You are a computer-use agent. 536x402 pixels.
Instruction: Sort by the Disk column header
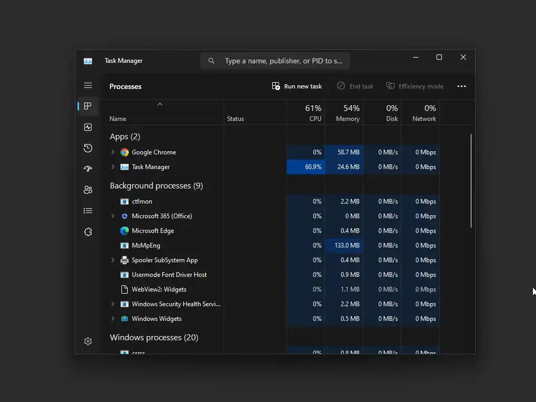tap(383, 113)
